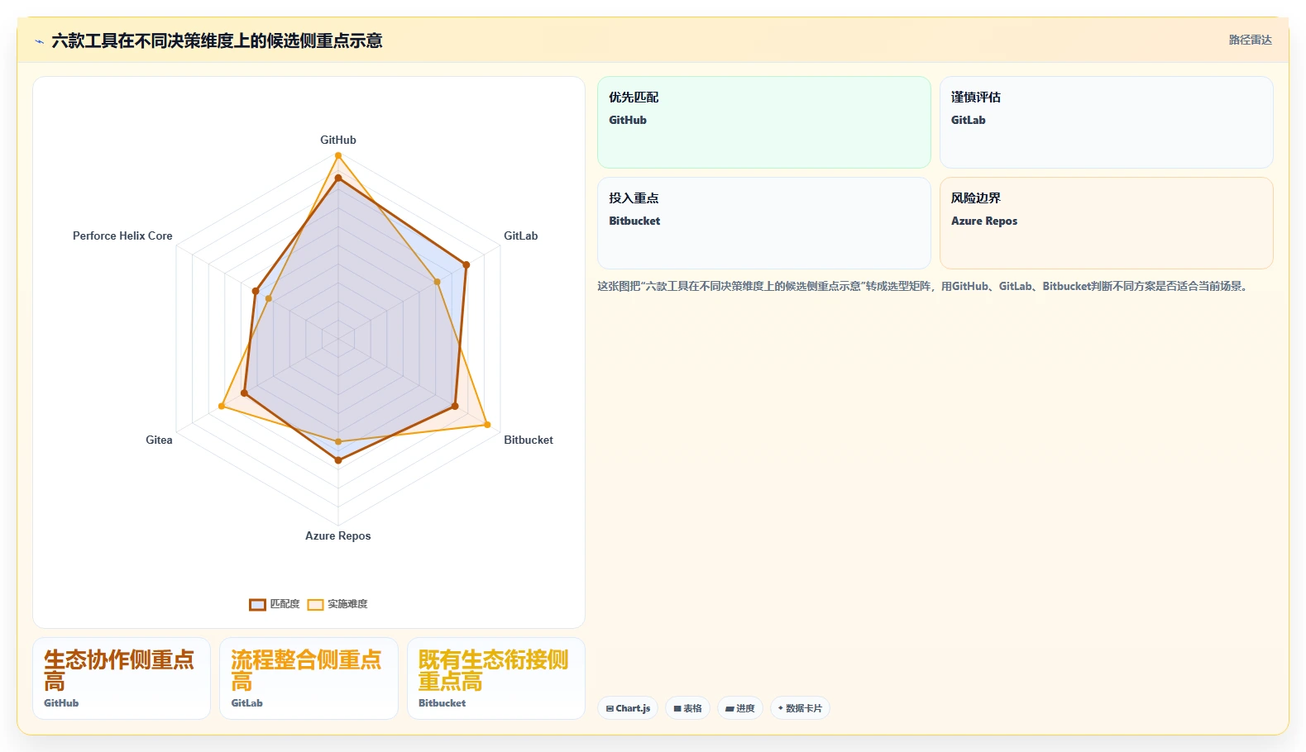Click the orange data point at Bitbucket axis
The height and width of the screenshot is (752, 1306).
pos(487,425)
